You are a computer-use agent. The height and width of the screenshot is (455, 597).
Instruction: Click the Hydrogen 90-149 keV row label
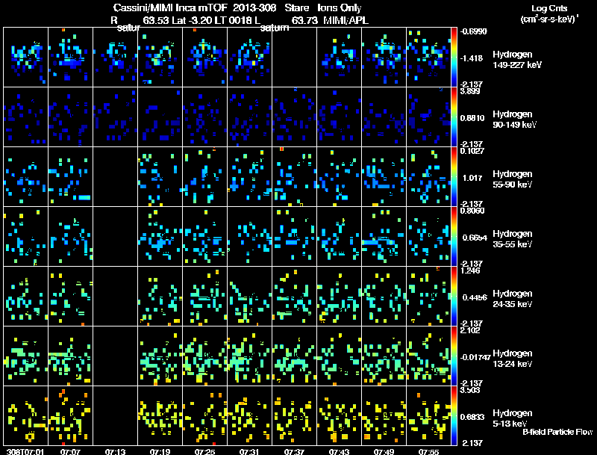pyautogui.click(x=514, y=120)
